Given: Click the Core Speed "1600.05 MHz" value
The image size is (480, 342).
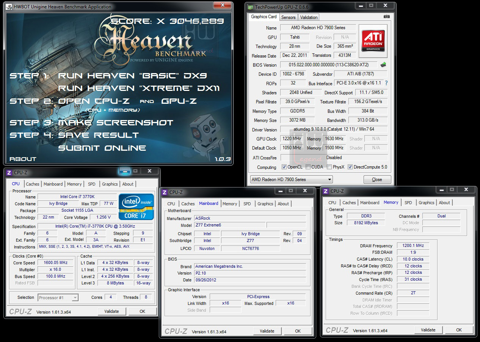Looking at the screenshot, I should coord(56,263).
